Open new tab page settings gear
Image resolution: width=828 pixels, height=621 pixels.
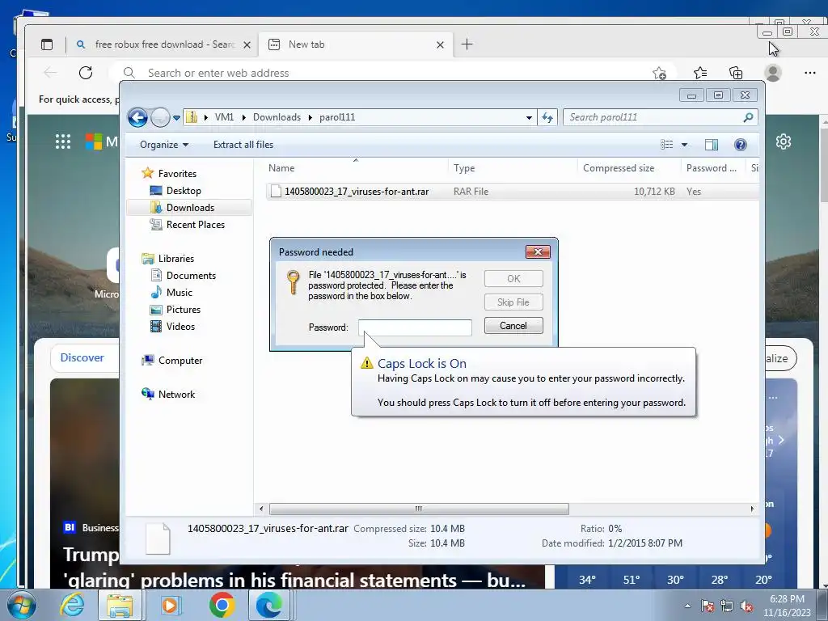[x=784, y=142]
